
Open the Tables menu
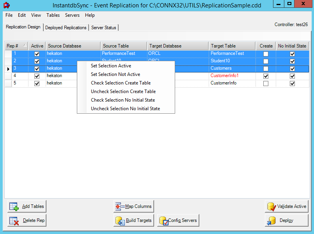(53, 15)
